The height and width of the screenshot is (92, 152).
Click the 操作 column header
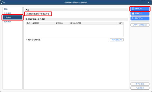click(121, 23)
